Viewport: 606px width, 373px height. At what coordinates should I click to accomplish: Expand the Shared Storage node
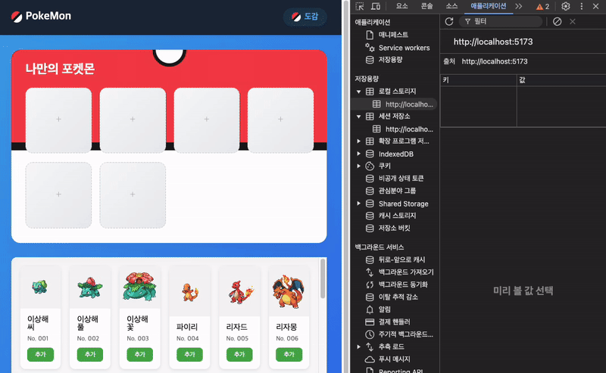click(358, 204)
